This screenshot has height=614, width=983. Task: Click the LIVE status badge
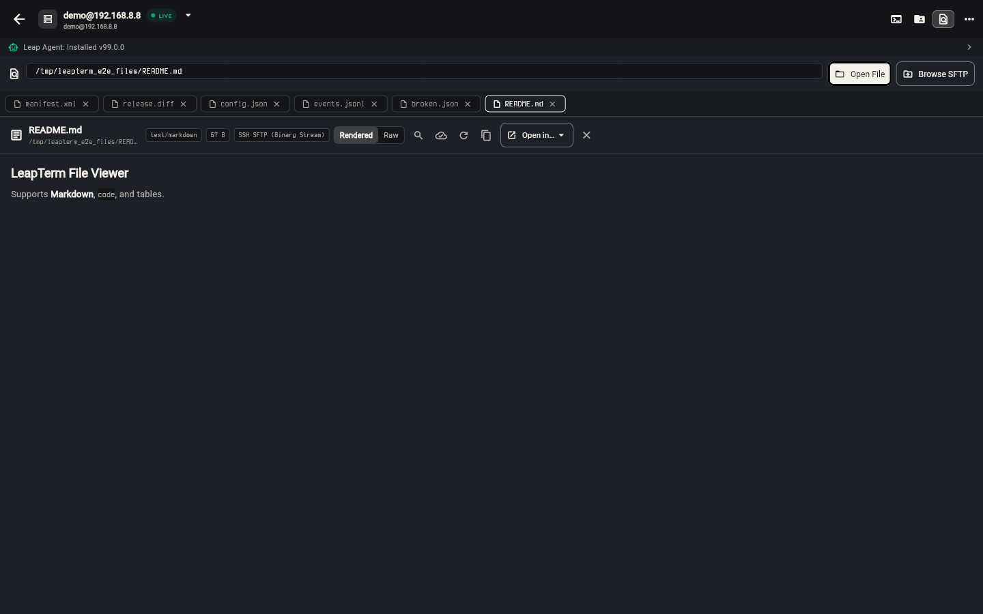[162, 16]
